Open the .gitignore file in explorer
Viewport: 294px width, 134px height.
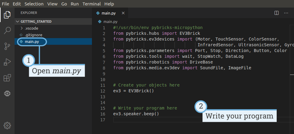(33, 35)
